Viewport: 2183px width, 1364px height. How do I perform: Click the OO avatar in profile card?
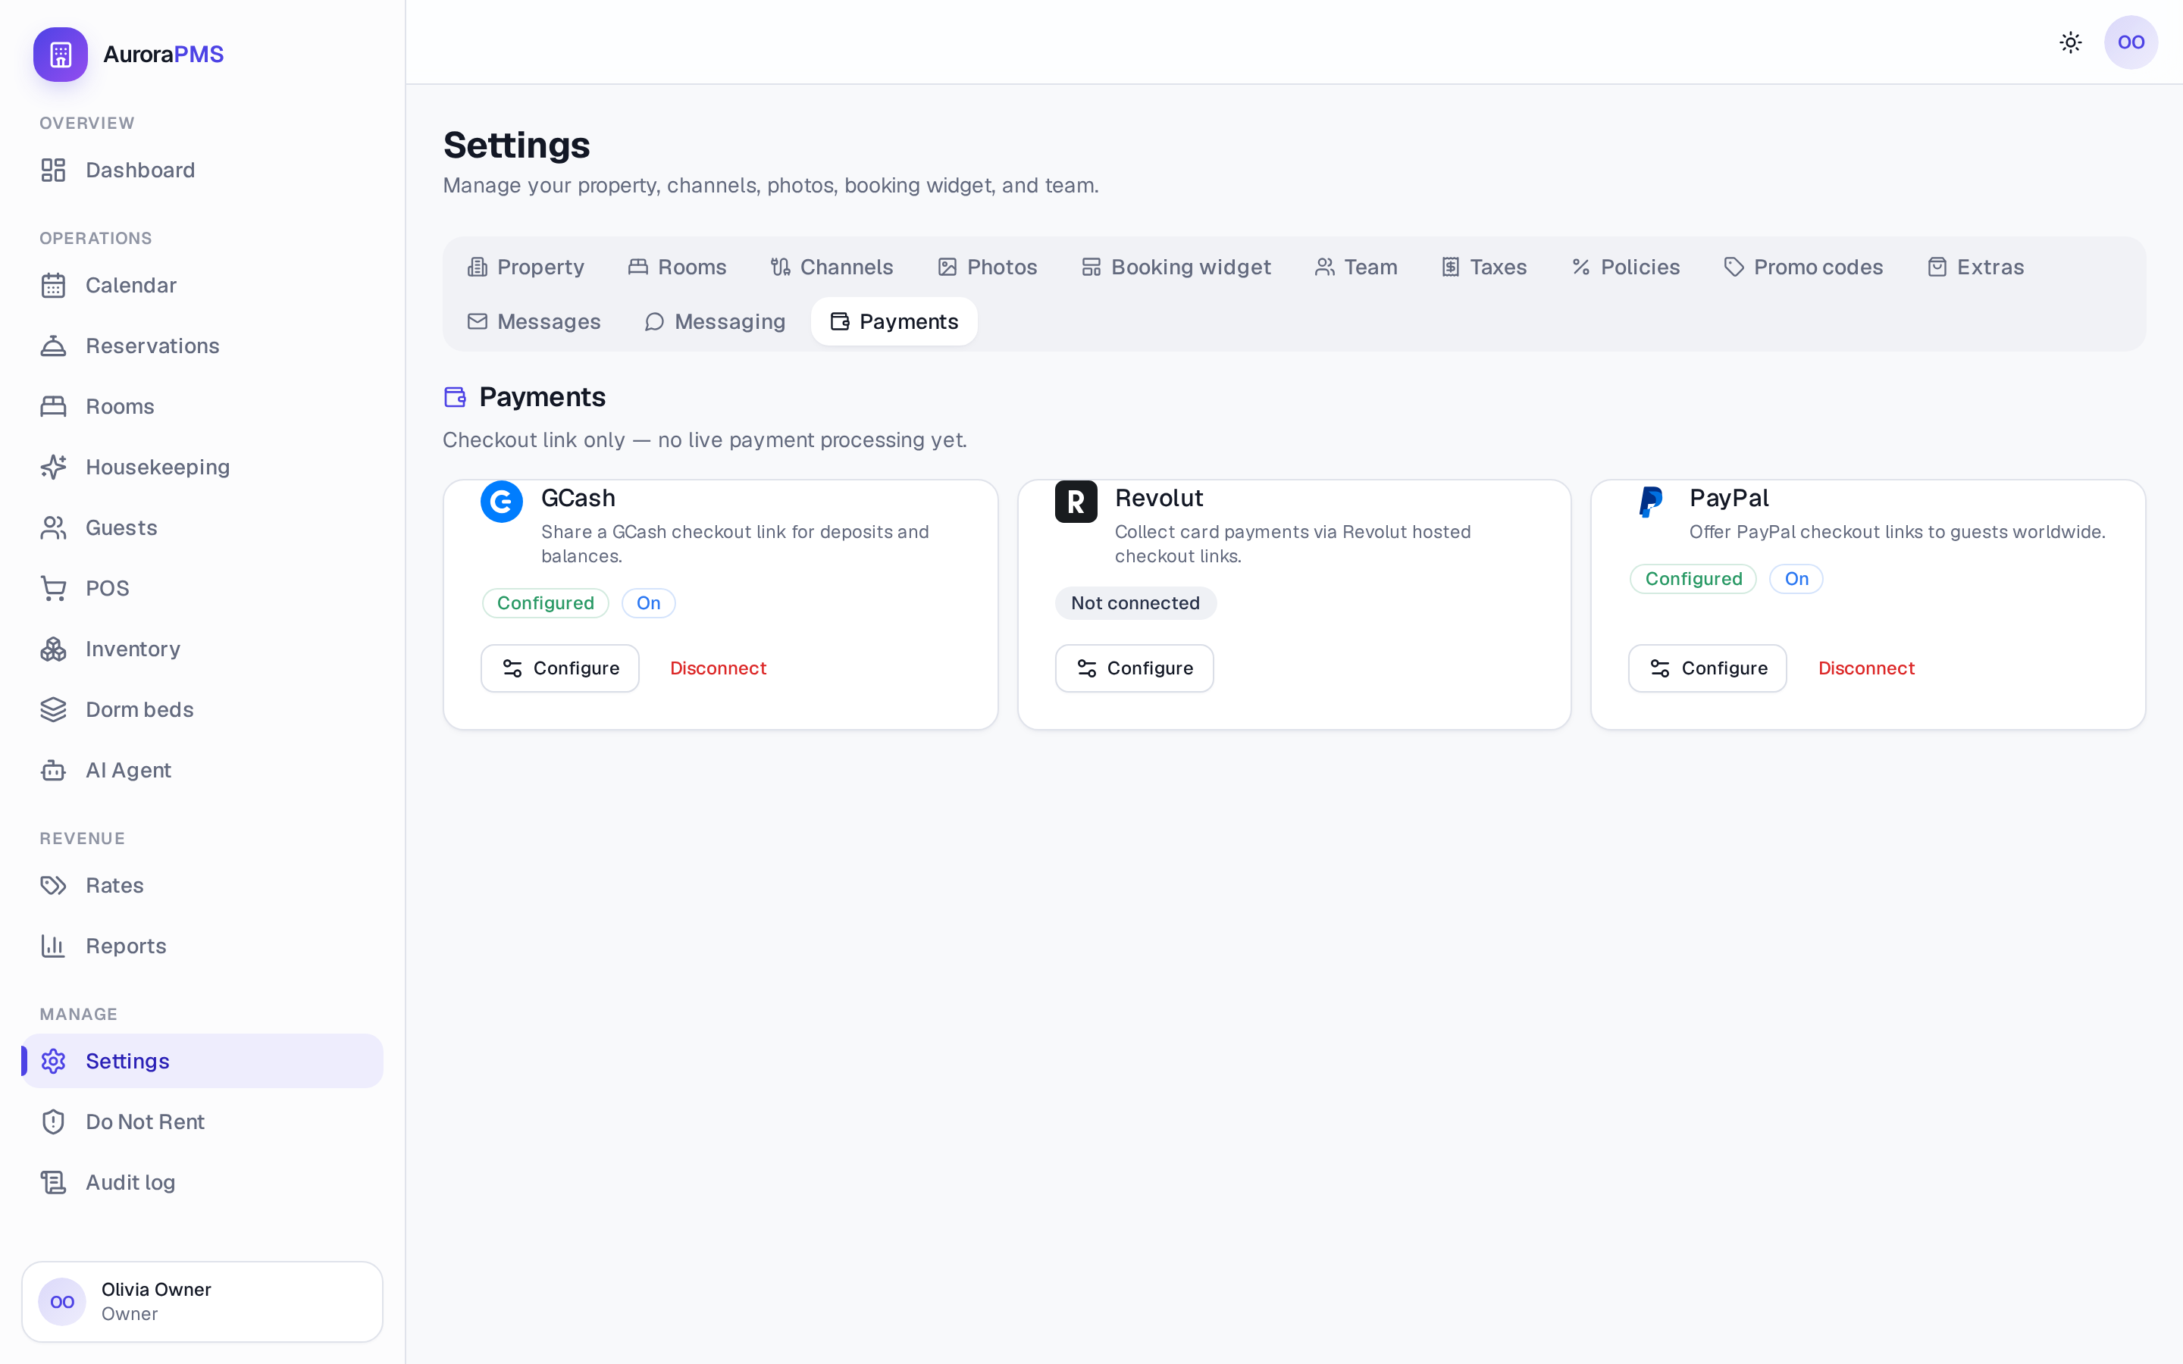point(62,1301)
